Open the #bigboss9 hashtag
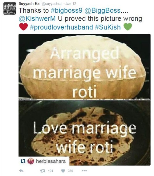Viewport: 154px width, 176px height. tap(67, 10)
